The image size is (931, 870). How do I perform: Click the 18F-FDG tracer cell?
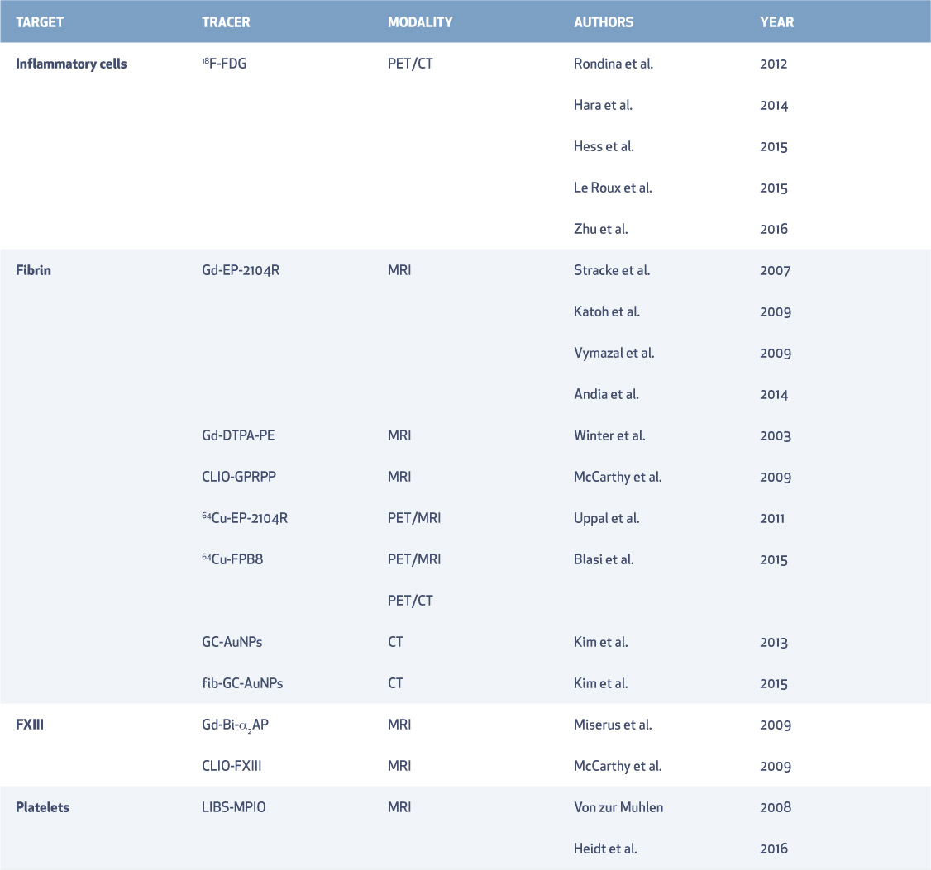224,64
